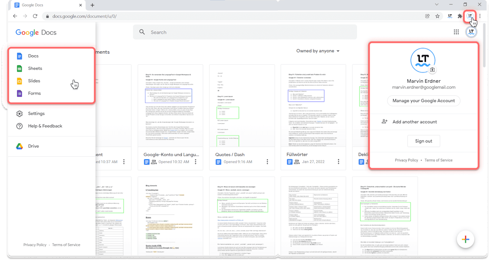Open Privacy Policy in account popup
Image resolution: width=489 pixels, height=260 pixels.
406,160
